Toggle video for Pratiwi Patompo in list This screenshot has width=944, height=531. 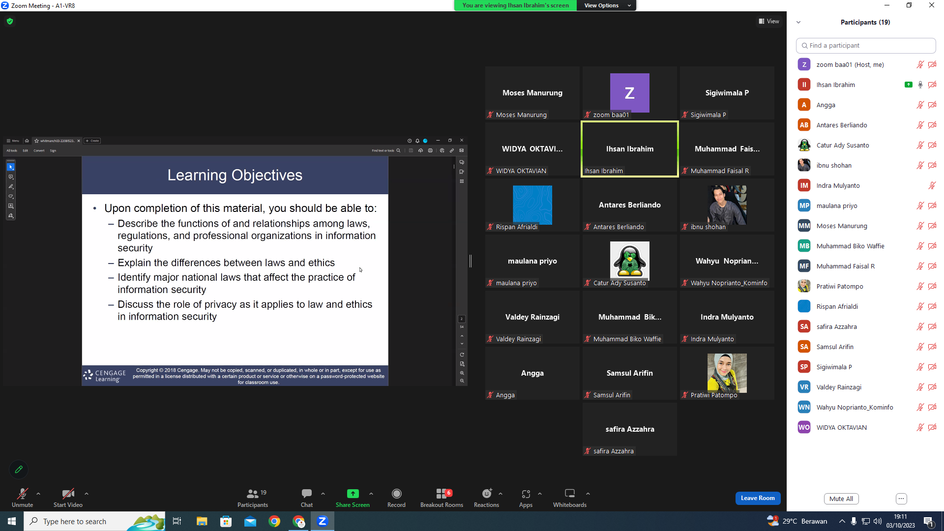[932, 286]
